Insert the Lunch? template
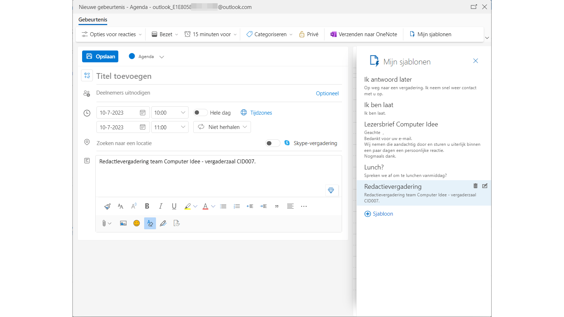The height and width of the screenshot is (317, 564). [424, 171]
